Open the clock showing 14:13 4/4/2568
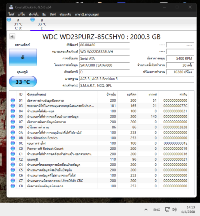This screenshot has width=200, height=216. point(188,210)
